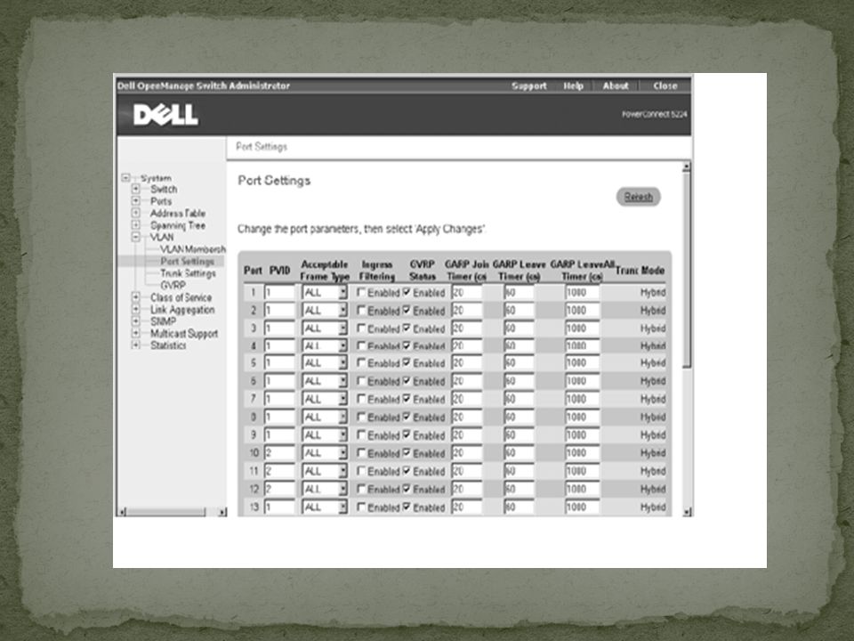Image resolution: width=854 pixels, height=641 pixels.
Task: Expand the Class of Service node
Action: point(135,297)
